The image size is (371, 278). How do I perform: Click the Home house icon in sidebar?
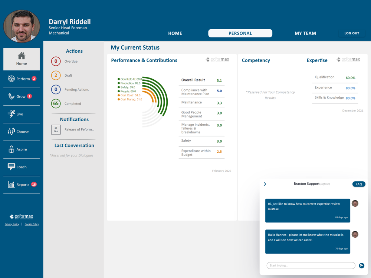tap(22, 56)
